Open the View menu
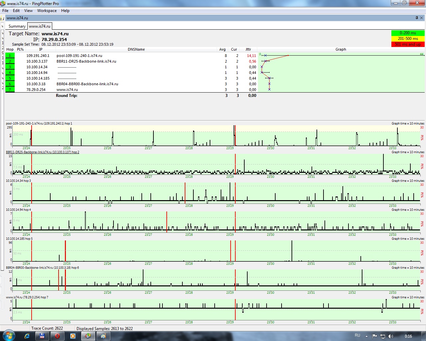This screenshot has height=341, width=426. point(28,11)
